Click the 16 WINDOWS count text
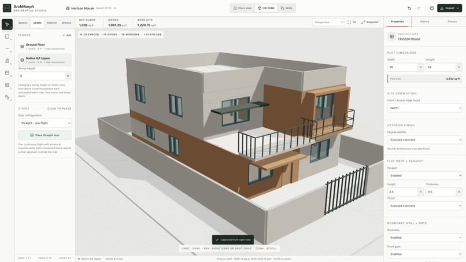This screenshot has width=466, height=262. (130, 35)
